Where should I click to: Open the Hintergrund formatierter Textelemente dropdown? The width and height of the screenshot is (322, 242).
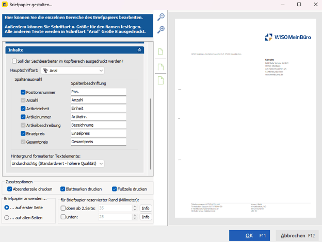(57, 164)
